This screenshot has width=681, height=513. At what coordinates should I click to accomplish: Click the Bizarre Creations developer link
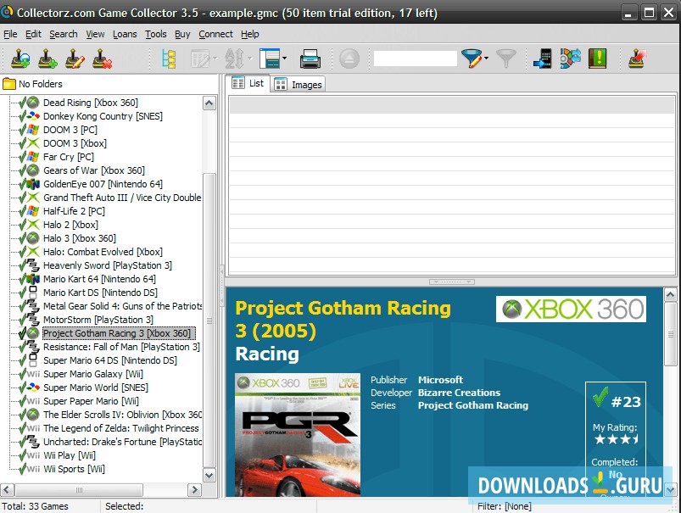click(459, 393)
